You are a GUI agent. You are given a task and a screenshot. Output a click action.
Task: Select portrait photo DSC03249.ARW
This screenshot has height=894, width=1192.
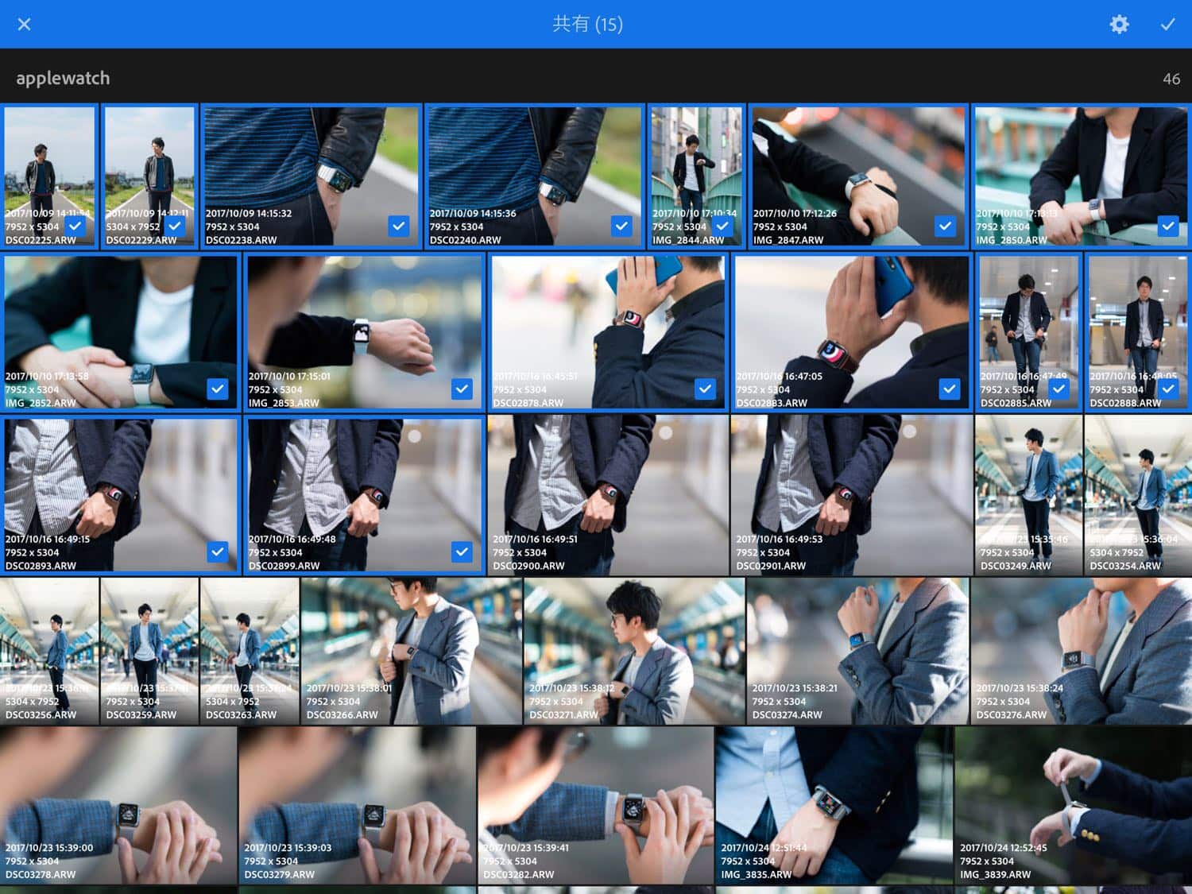tap(1028, 493)
